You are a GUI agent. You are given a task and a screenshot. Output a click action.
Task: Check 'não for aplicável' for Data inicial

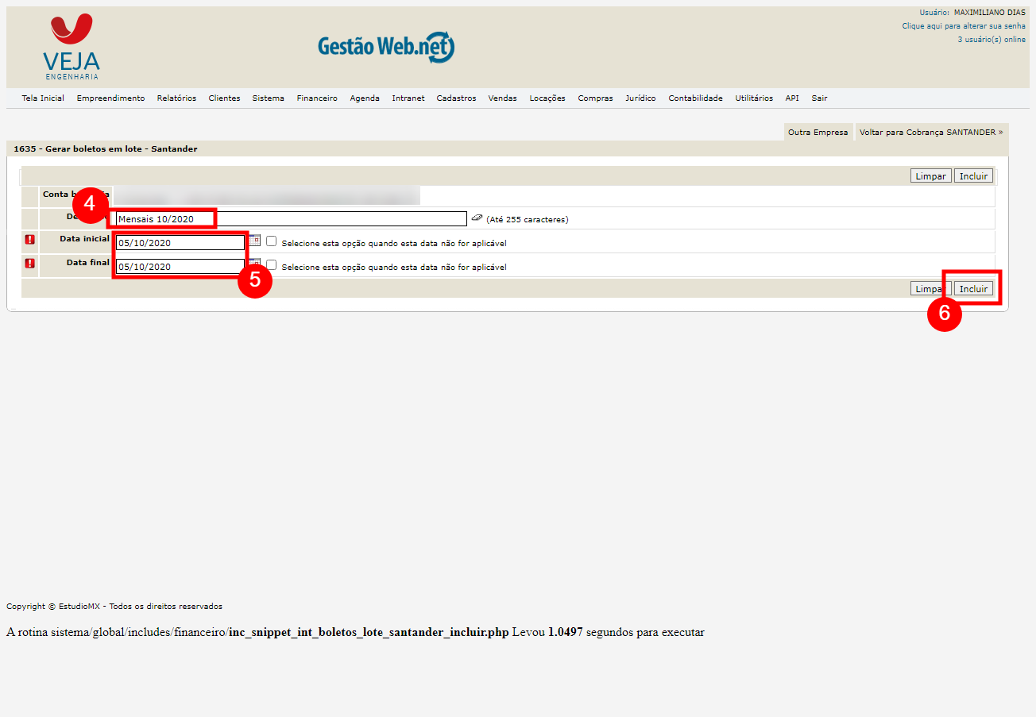272,241
